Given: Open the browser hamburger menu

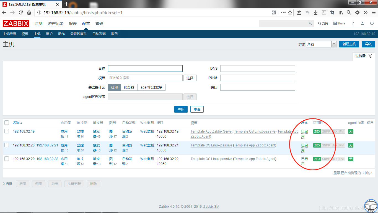Looking at the screenshot, I should point(373,12).
